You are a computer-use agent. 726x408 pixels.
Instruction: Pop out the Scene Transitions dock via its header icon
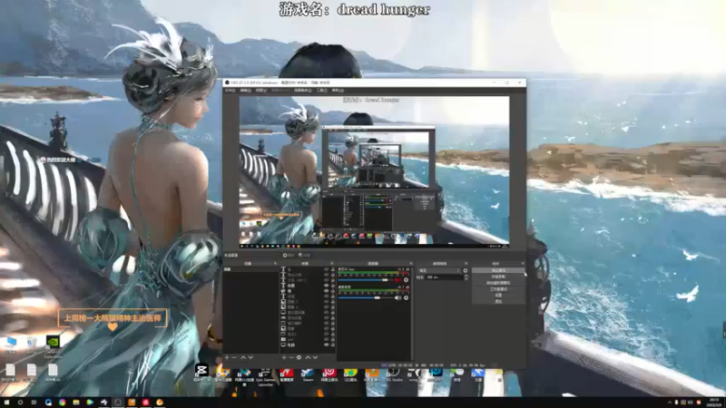point(466,264)
